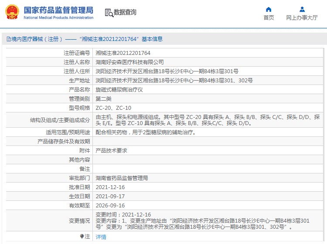
Task: Click 国家药品监督管理局 site title
Action: pos(58,10)
